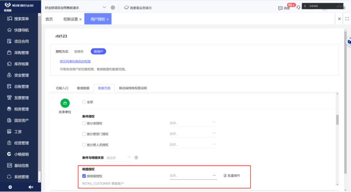Click the green 往来单位 icon
Image resolution: width=351 pixels, height=192 pixels.
click(x=65, y=103)
